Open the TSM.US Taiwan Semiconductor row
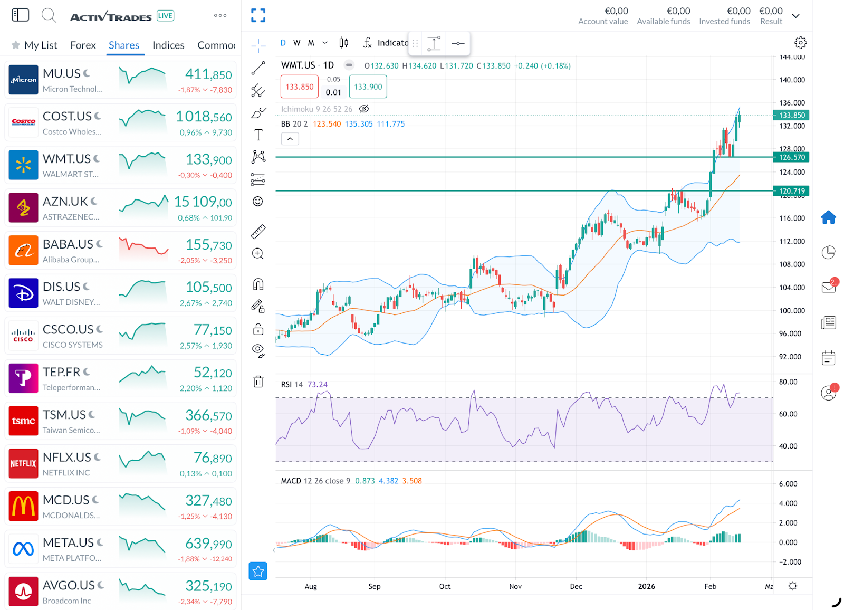 click(x=120, y=421)
